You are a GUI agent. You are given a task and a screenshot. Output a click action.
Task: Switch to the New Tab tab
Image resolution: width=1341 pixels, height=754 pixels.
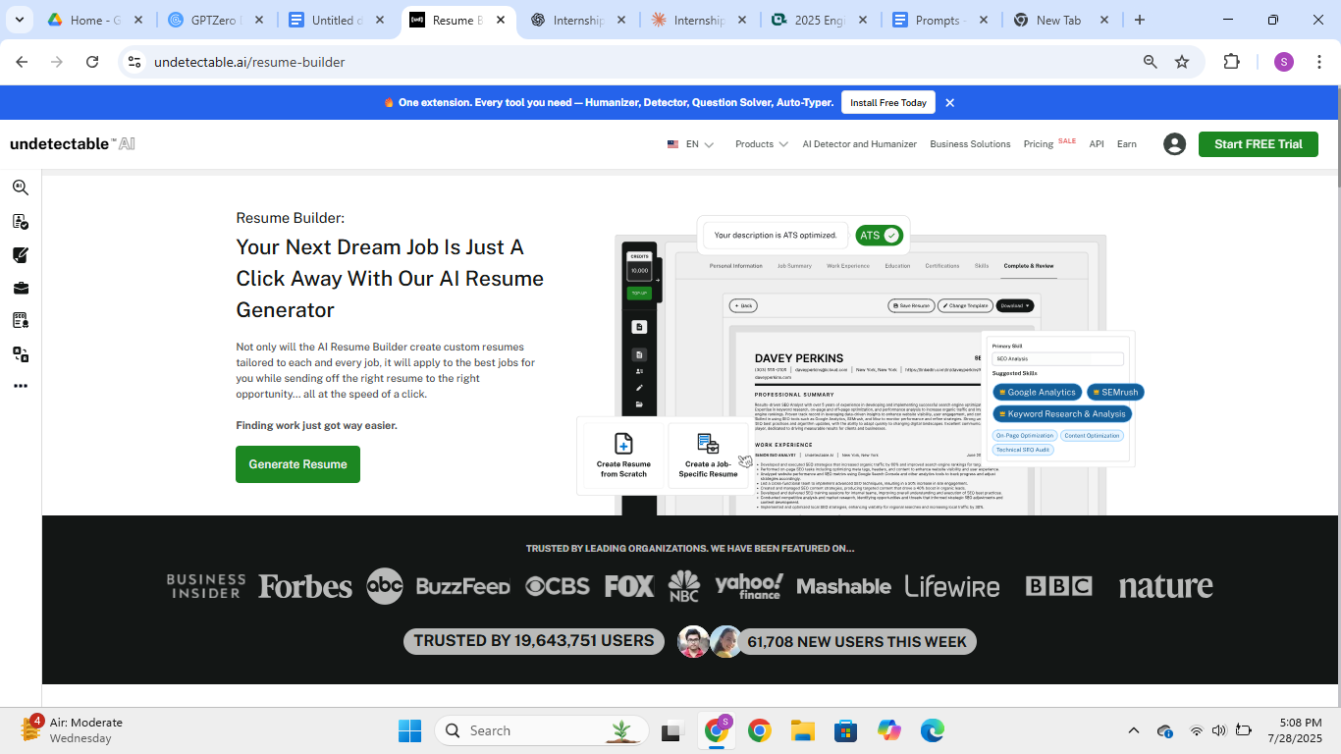(x=1062, y=20)
